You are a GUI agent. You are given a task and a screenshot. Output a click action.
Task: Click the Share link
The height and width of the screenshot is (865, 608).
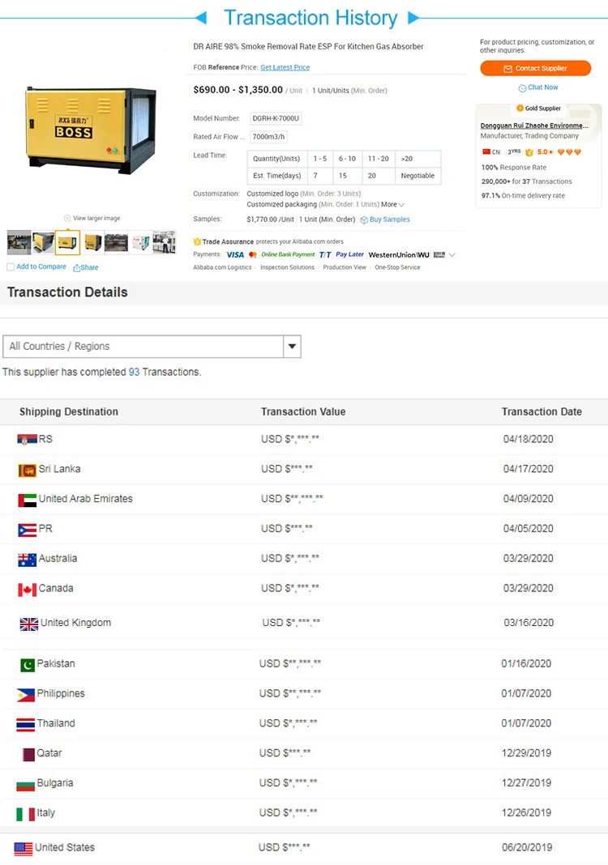89,267
